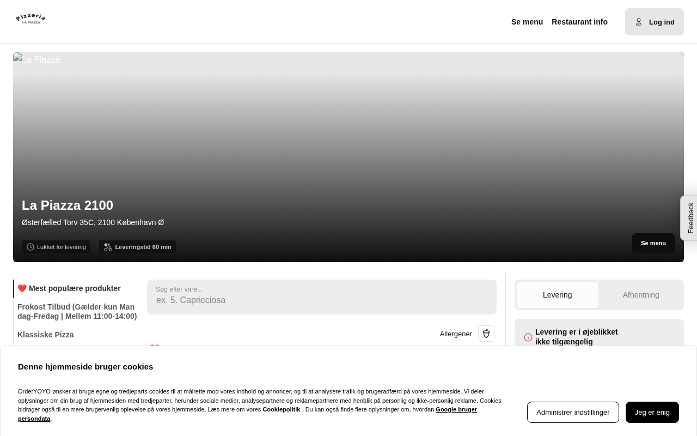697x436 pixels.
Task: Click Denne hjemmeside bruger cookies heading
Action: (85, 366)
